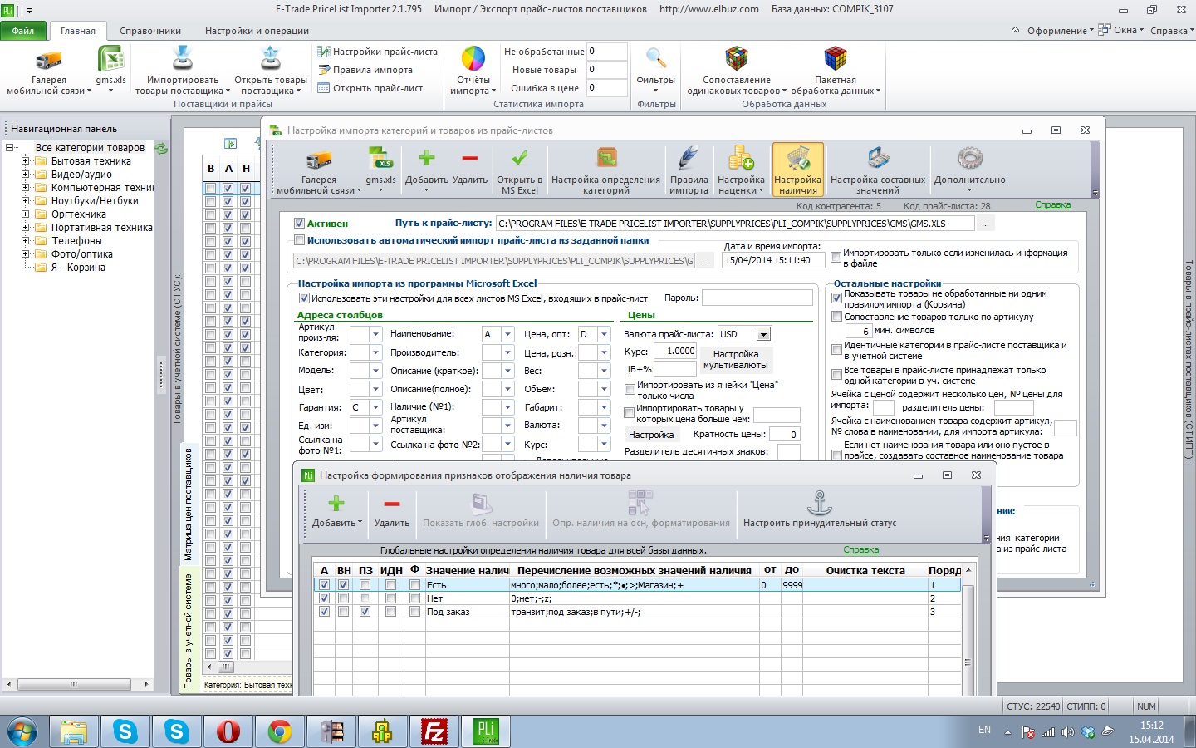Enable 'Идентичные категории в прайс-листе' checkbox
This screenshot has width=1196, height=748.
tap(837, 350)
